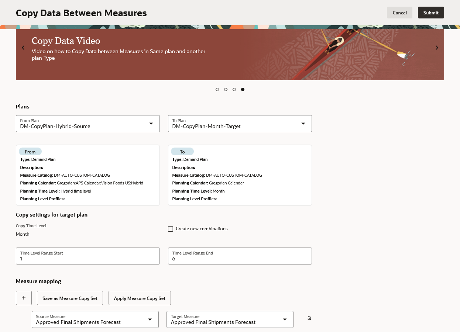Click the right carousel arrow on the video banner
460x332 pixels.
point(437,48)
